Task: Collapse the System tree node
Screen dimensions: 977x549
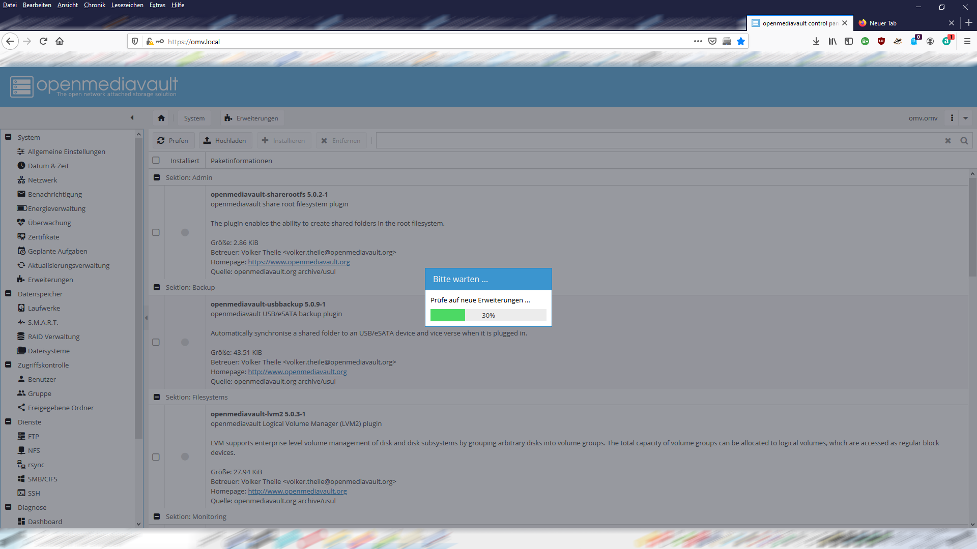Action: point(8,137)
